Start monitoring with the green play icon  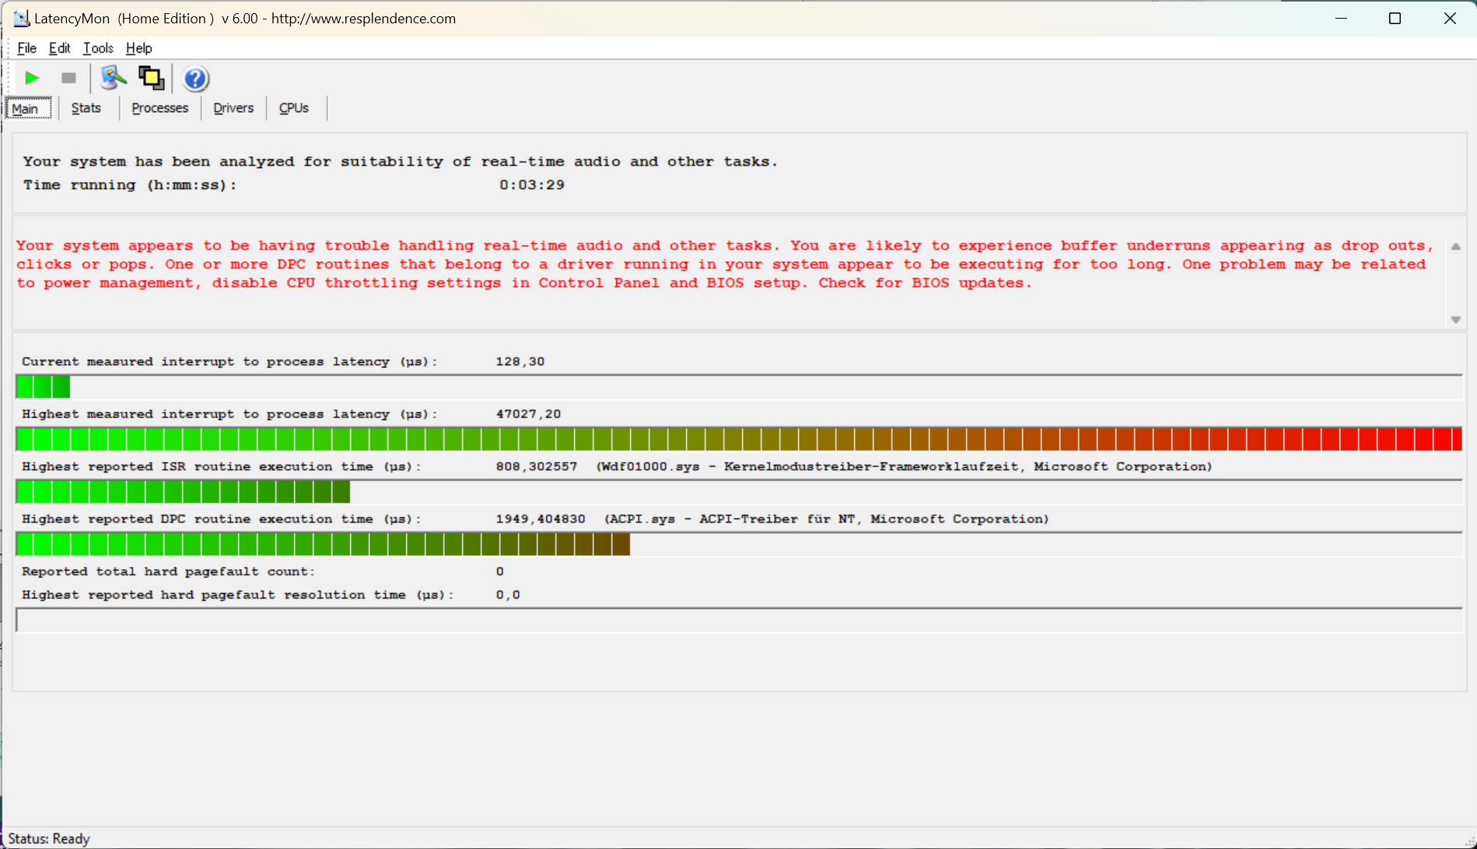tap(32, 79)
